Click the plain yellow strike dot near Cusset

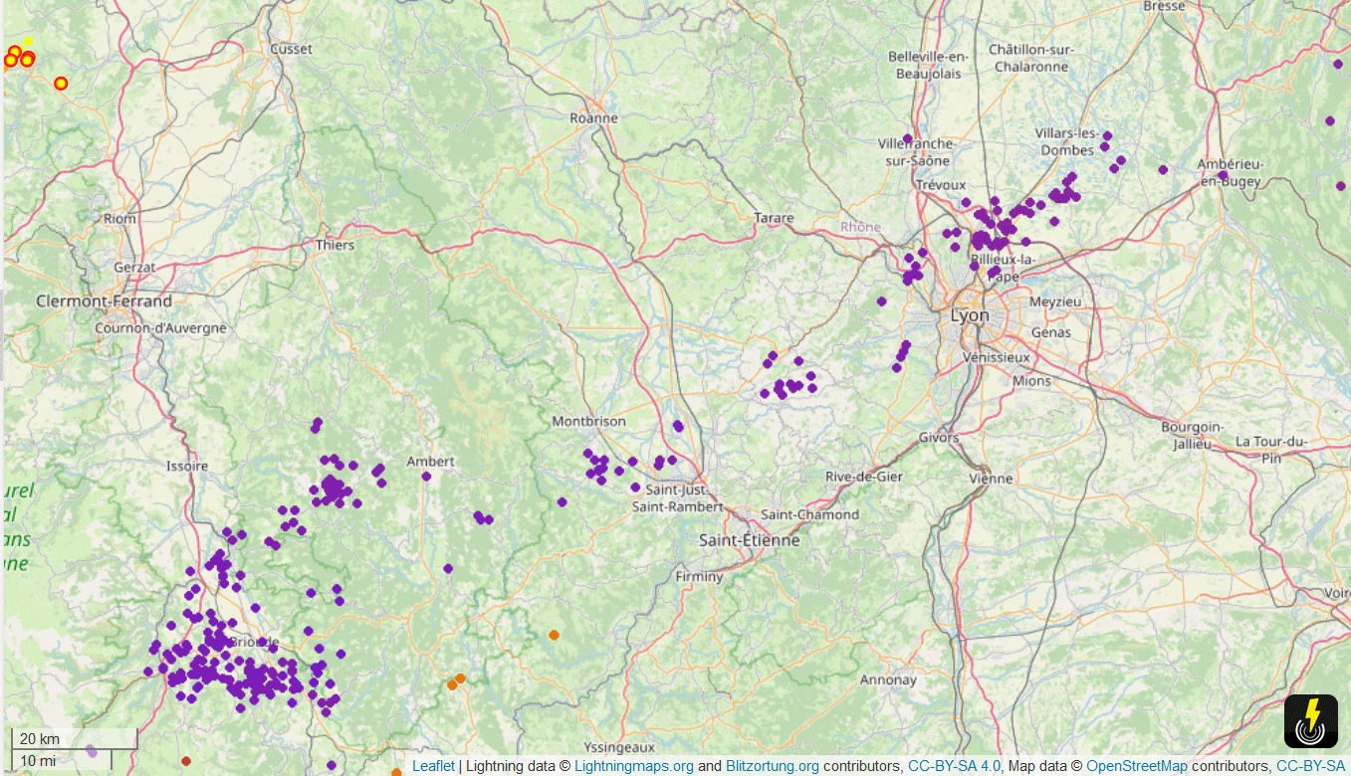point(28,42)
